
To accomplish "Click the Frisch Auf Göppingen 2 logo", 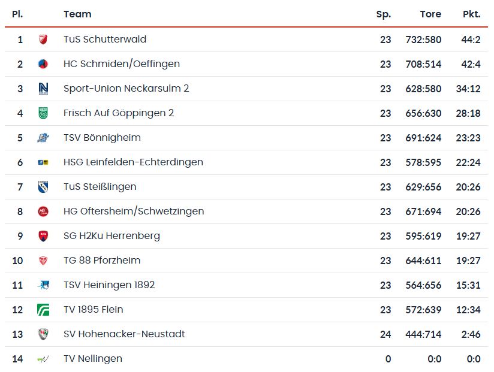I will point(43,113).
